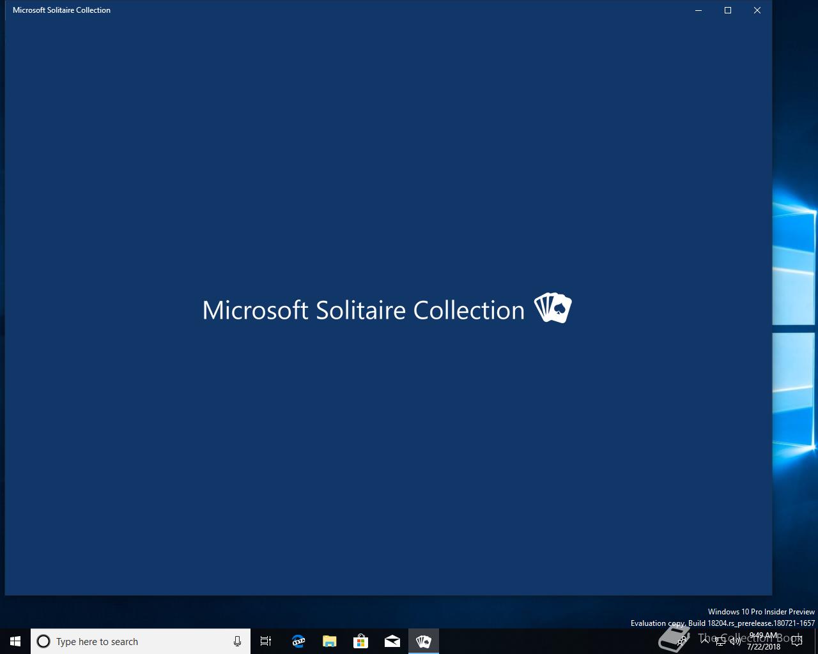This screenshot has height=654, width=818.
Task: Minimize the Microsoft Solitaire Collection window
Action: (698, 10)
